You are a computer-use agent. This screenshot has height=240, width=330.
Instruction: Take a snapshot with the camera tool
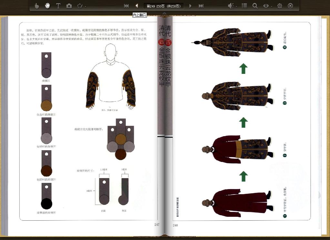pos(69,6)
